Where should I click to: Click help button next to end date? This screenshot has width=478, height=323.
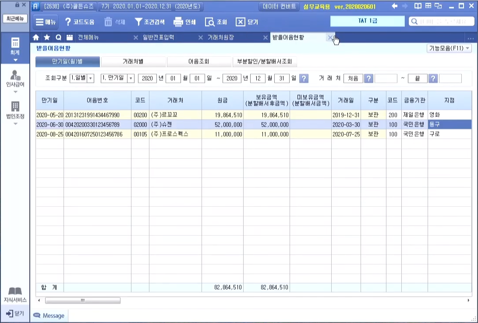click(304, 78)
